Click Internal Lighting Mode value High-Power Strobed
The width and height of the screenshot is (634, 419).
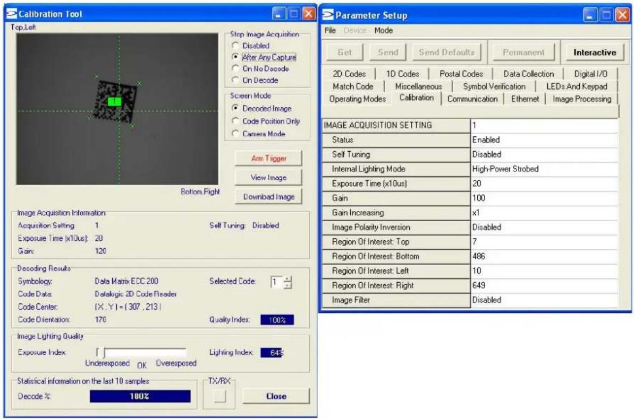[544, 169]
